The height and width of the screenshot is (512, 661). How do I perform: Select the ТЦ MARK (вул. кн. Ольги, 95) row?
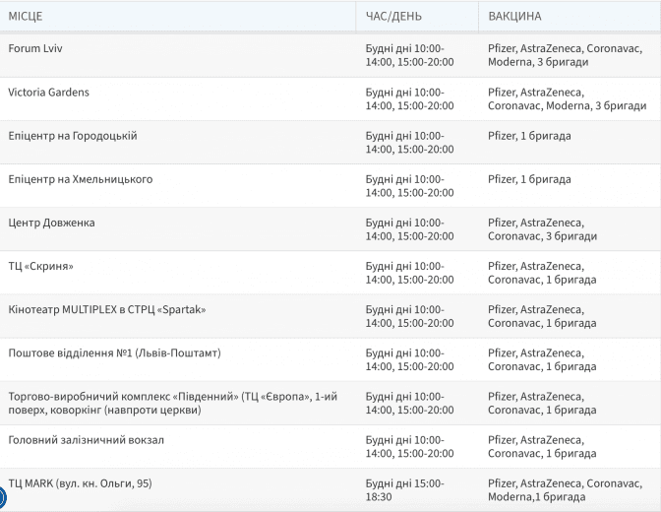80,483
